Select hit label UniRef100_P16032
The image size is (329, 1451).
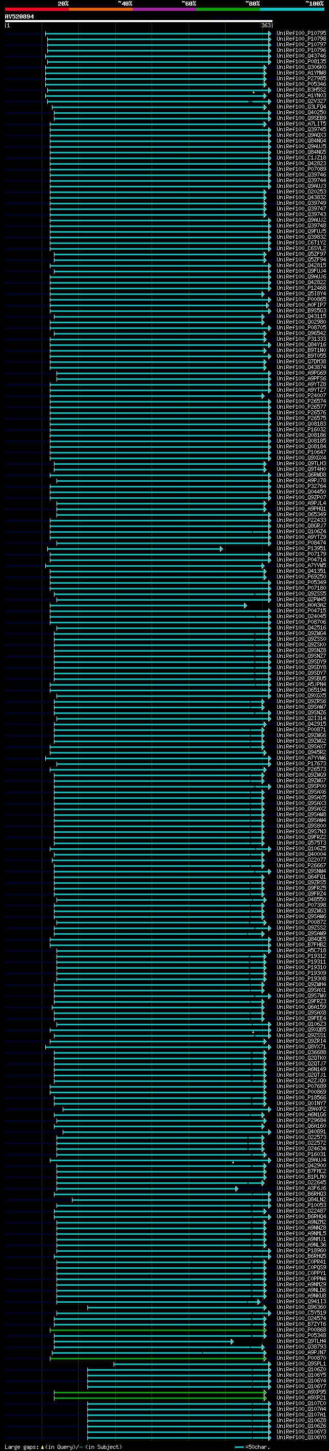click(x=301, y=429)
